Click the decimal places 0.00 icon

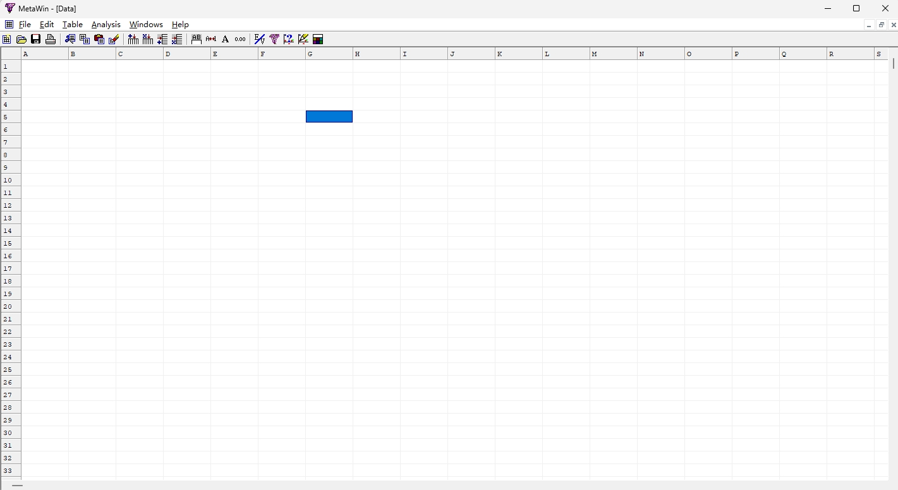[240, 39]
